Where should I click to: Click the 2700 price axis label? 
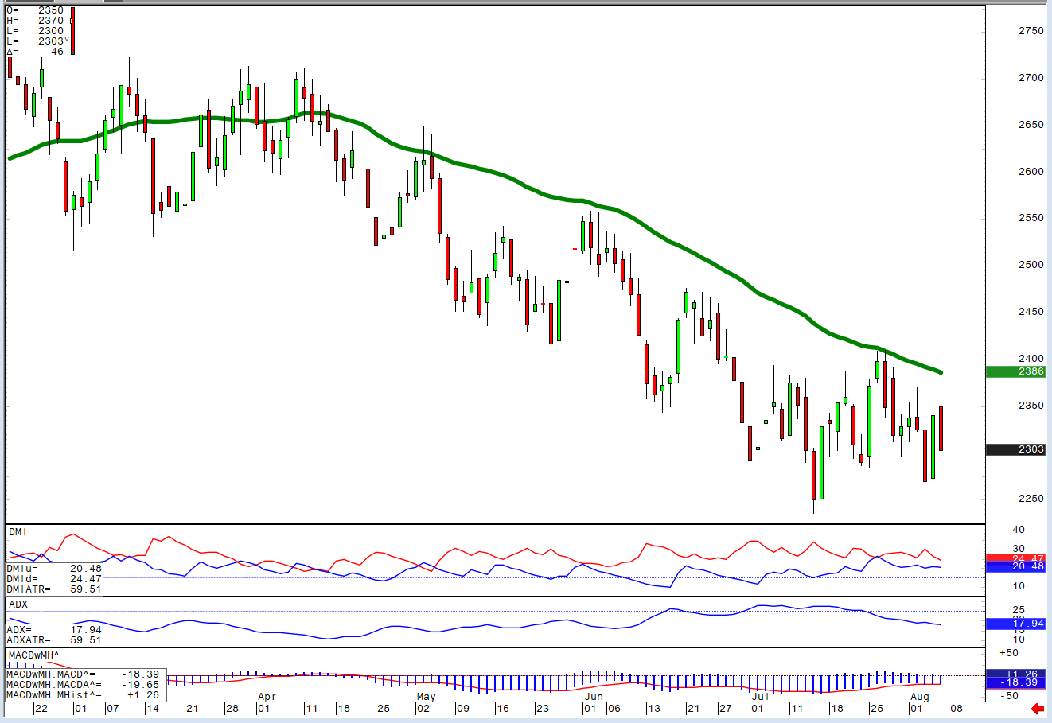(1031, 78)
